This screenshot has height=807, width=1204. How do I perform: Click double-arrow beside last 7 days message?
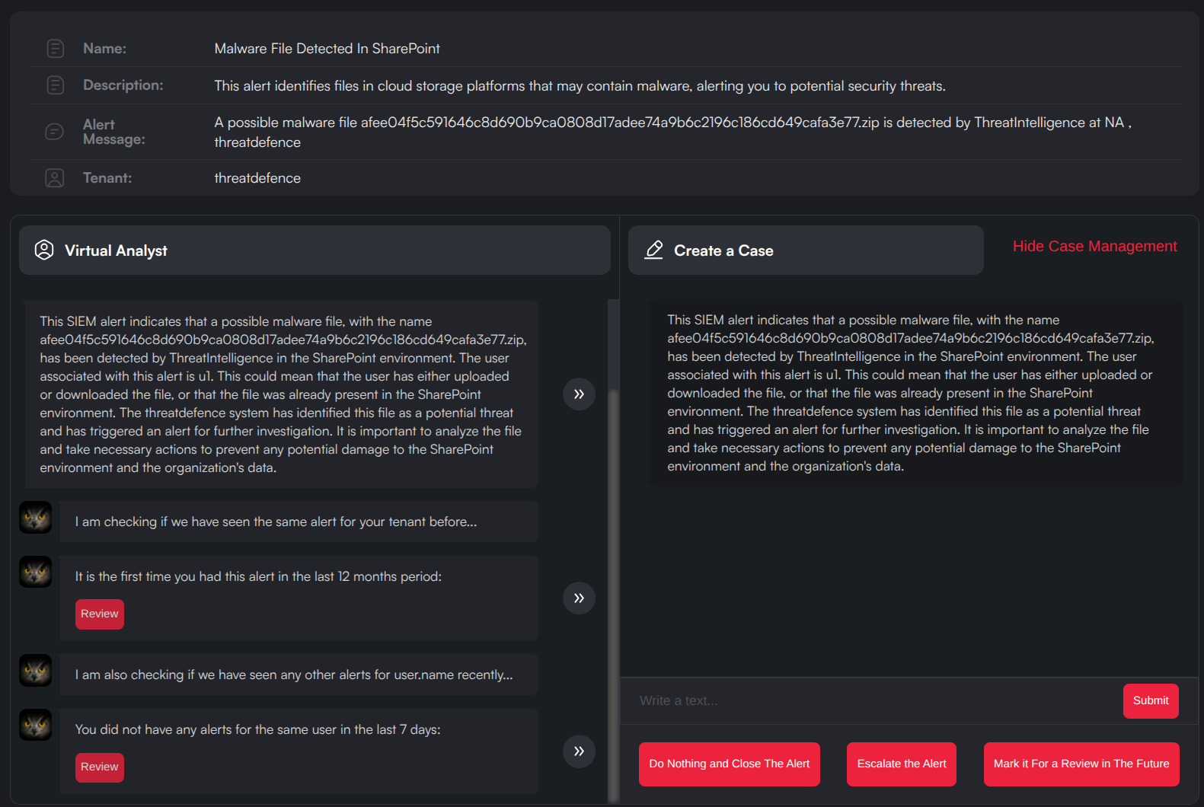coord(579,751)
